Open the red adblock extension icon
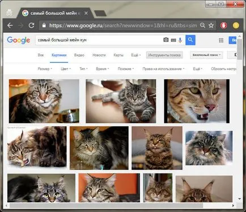 [224, 26]
